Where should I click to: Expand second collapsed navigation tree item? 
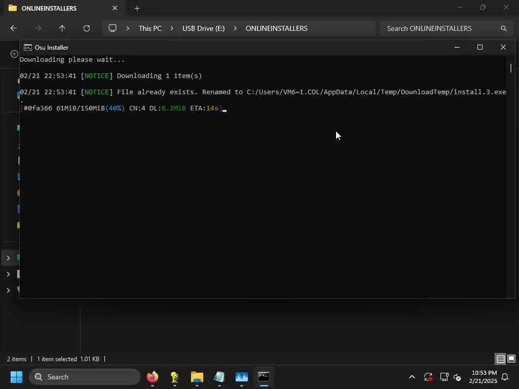8,274
